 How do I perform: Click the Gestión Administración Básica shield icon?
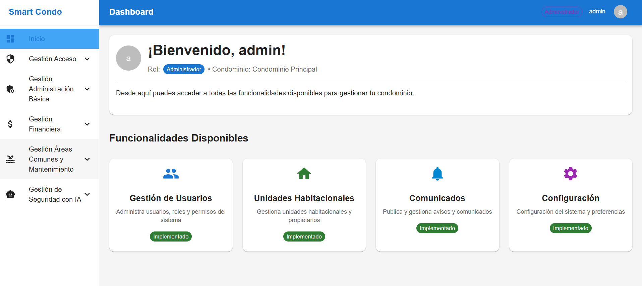pyautogui.click(x=10, y=89)
